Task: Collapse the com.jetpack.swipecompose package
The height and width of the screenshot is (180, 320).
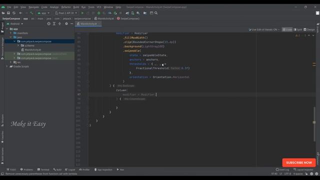Action: pyautogui.click(x=14, y=41)
